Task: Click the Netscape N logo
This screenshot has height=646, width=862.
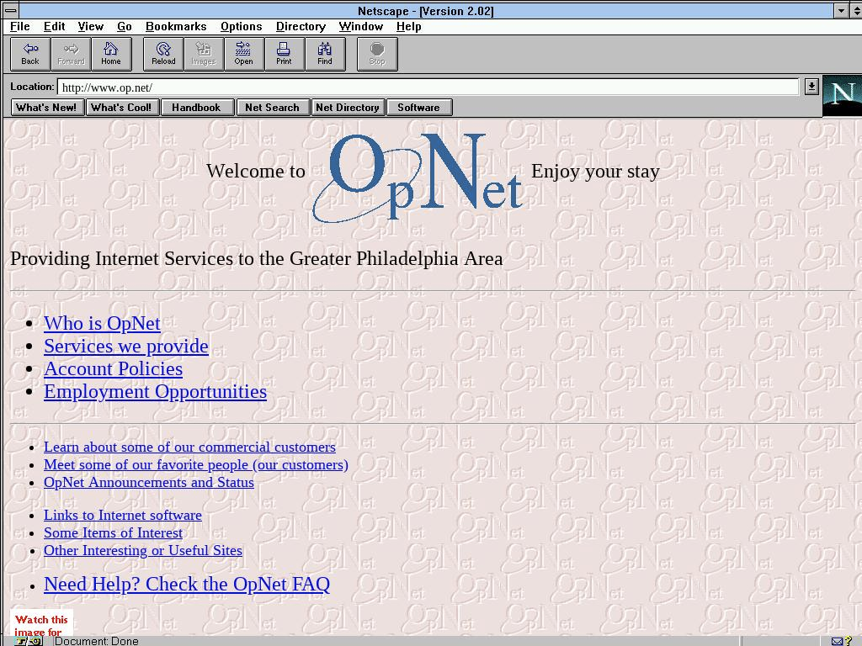Action: point(841,95)
